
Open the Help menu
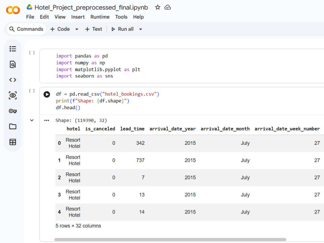point(138,17)
